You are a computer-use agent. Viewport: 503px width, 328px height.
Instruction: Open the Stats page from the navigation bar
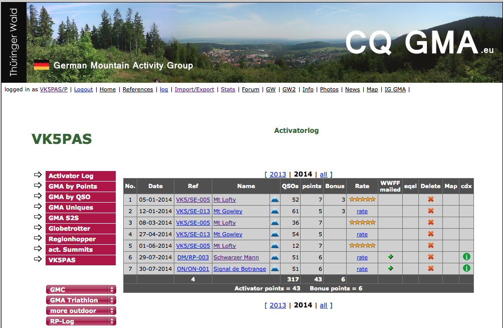pyautogui.click(x=228, y=89)
